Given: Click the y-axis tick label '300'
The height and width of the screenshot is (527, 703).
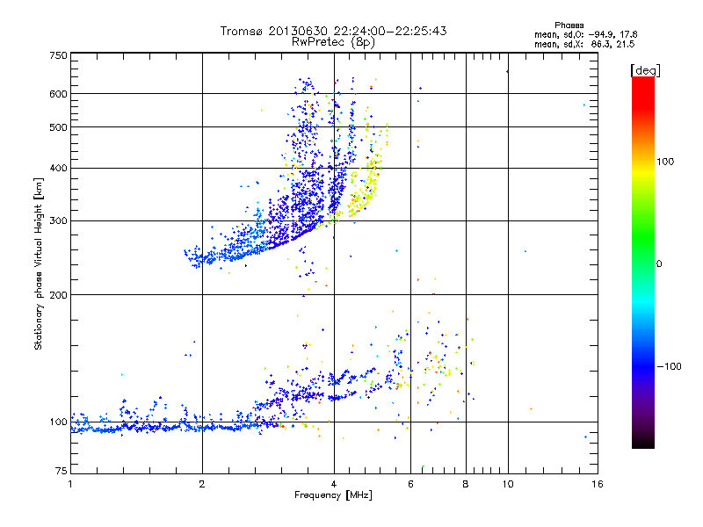Looking at the screenshot, I should 59,221.
